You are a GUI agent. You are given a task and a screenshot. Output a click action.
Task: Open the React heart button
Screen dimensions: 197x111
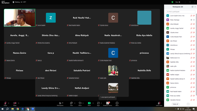point(80,104)
